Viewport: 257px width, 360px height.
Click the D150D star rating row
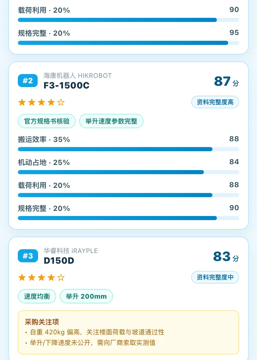[41, 277]
